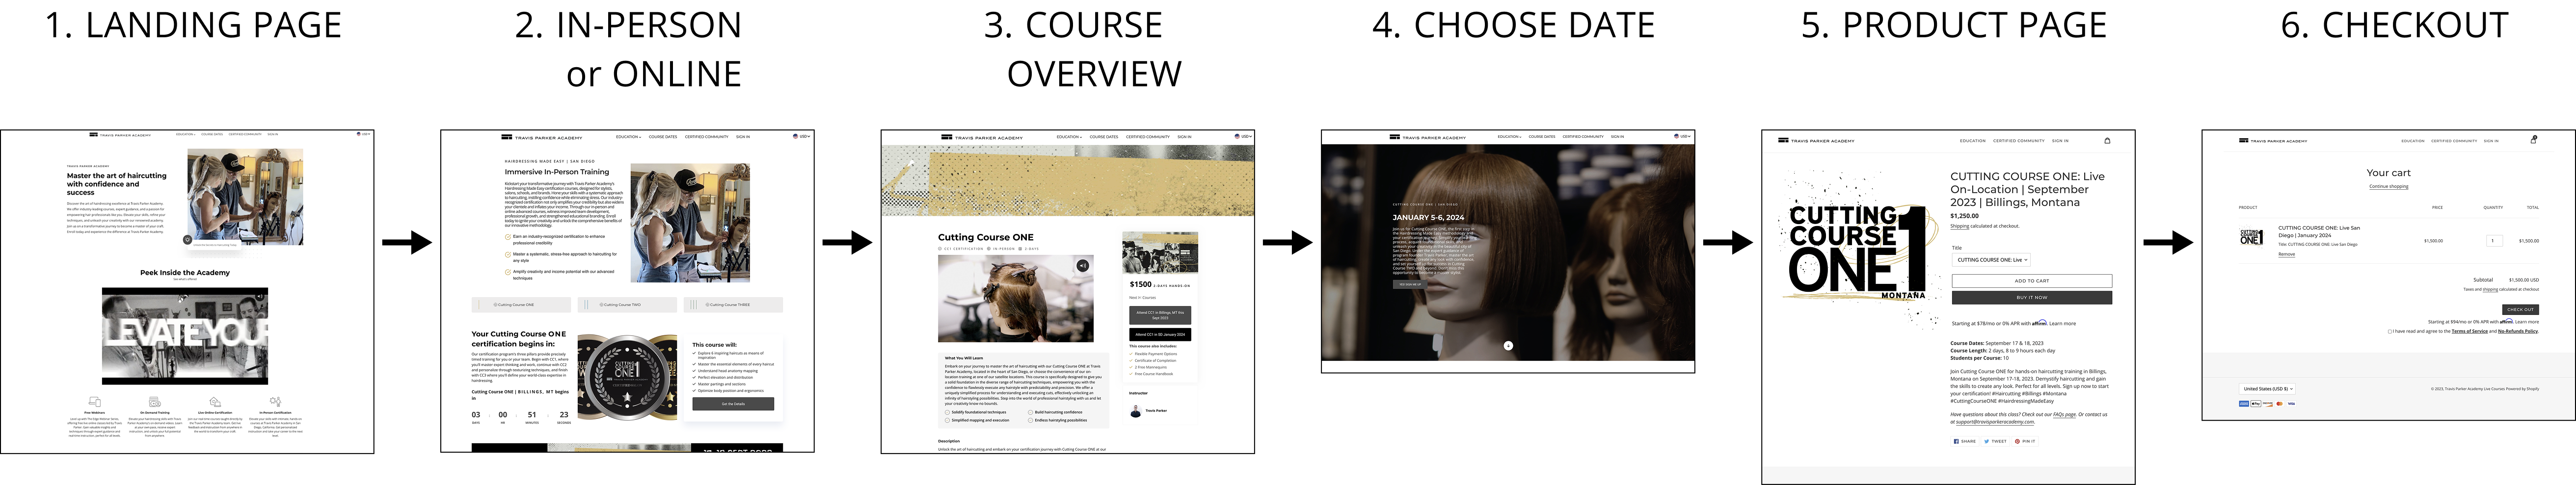Click logo on the Product Page

(x=1816, y=141)
